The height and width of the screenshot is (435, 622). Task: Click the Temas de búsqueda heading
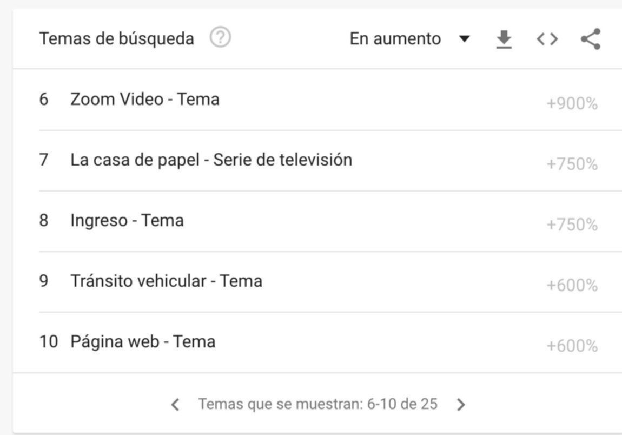pyautogui.click(x=116, y=39)
